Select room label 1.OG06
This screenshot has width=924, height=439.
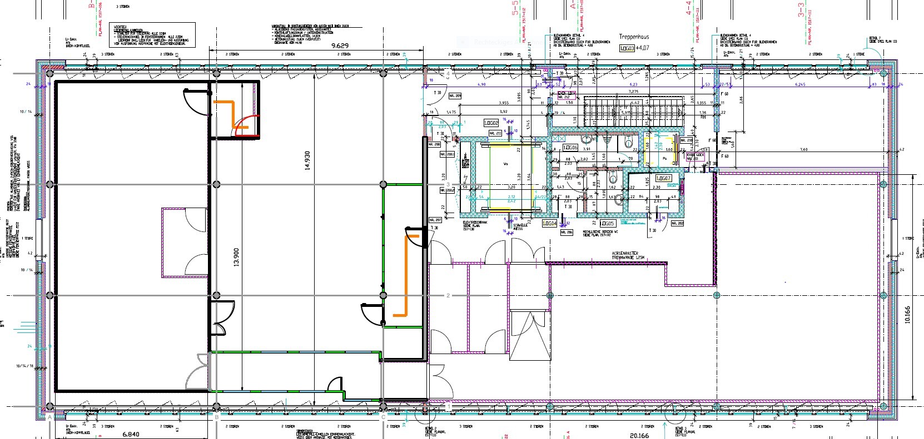tap(570, 148)
